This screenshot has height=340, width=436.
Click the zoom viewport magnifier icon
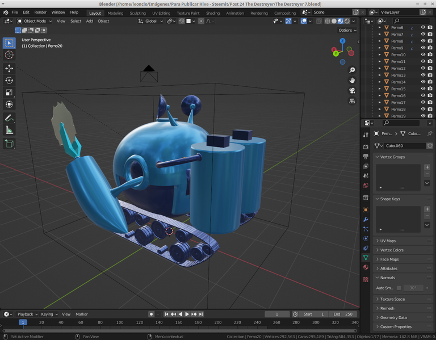(352, 70)
